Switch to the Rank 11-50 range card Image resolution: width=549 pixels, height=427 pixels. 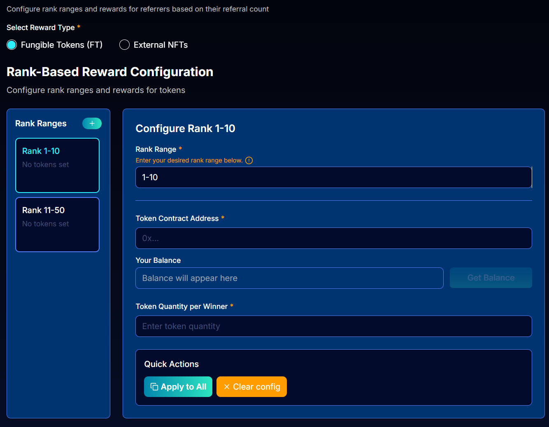pyautogui.click(x=57, y=224)
